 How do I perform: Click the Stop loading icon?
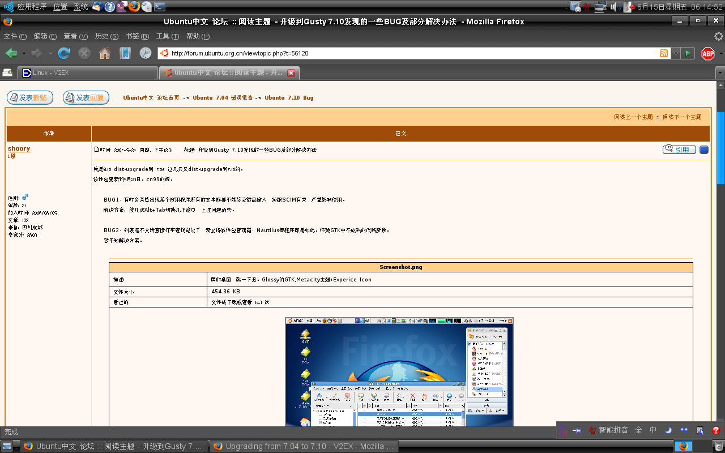(x=84, y=53)
